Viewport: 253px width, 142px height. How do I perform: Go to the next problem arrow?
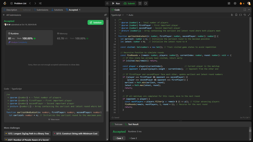(35, 3)
